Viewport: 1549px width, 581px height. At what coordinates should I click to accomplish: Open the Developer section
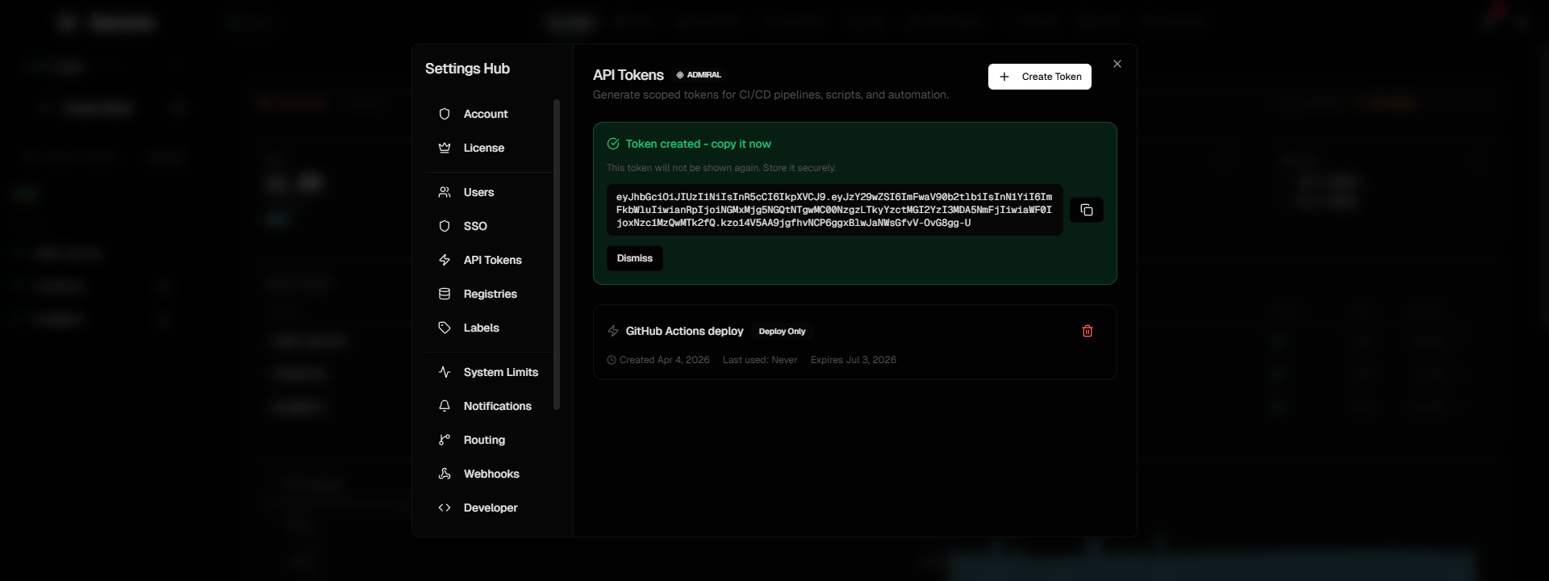(x=489, y=508)
